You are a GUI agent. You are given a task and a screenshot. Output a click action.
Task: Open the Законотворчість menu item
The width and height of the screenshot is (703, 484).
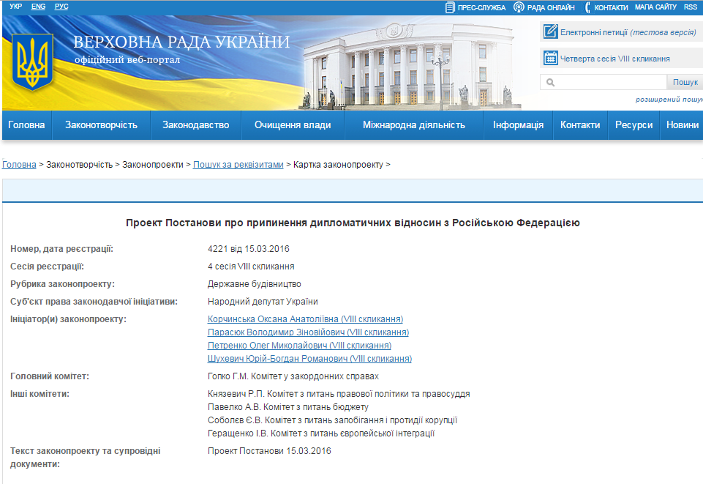pyautogui.click(x=102, y=125)
